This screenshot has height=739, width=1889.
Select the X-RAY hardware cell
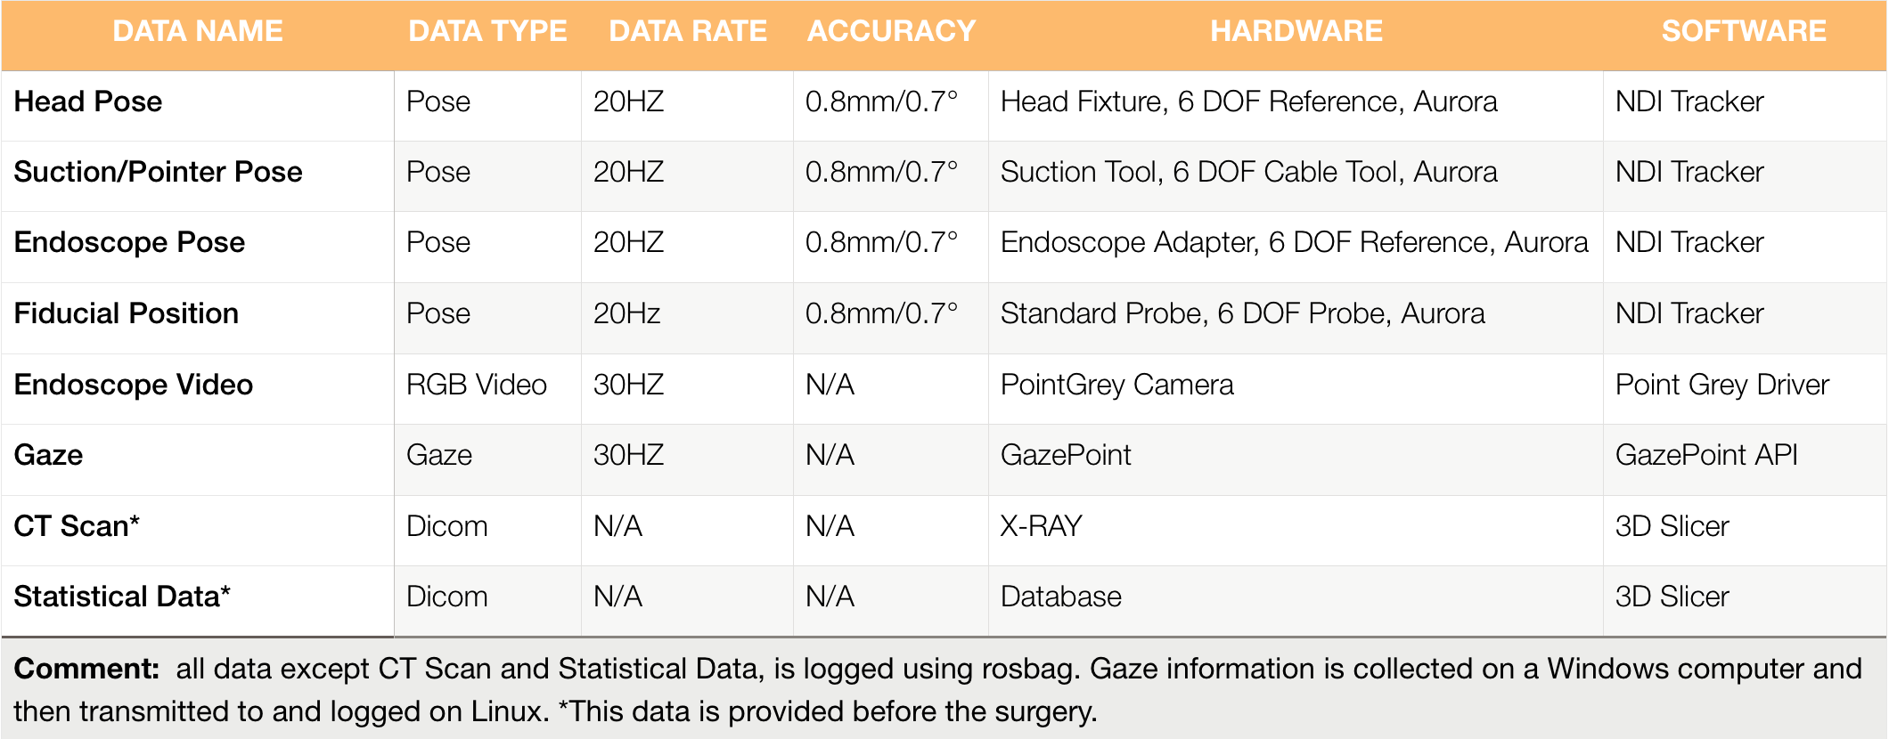1041,526
